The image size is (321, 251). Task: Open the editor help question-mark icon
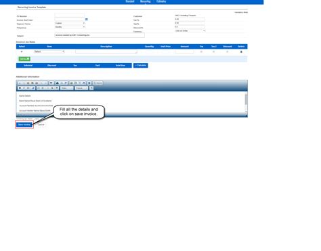coord(91,88)
